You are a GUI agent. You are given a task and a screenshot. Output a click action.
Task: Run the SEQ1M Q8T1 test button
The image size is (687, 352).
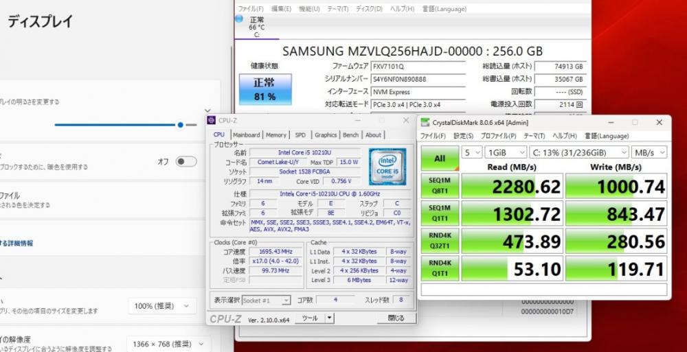tap(440, 186)
